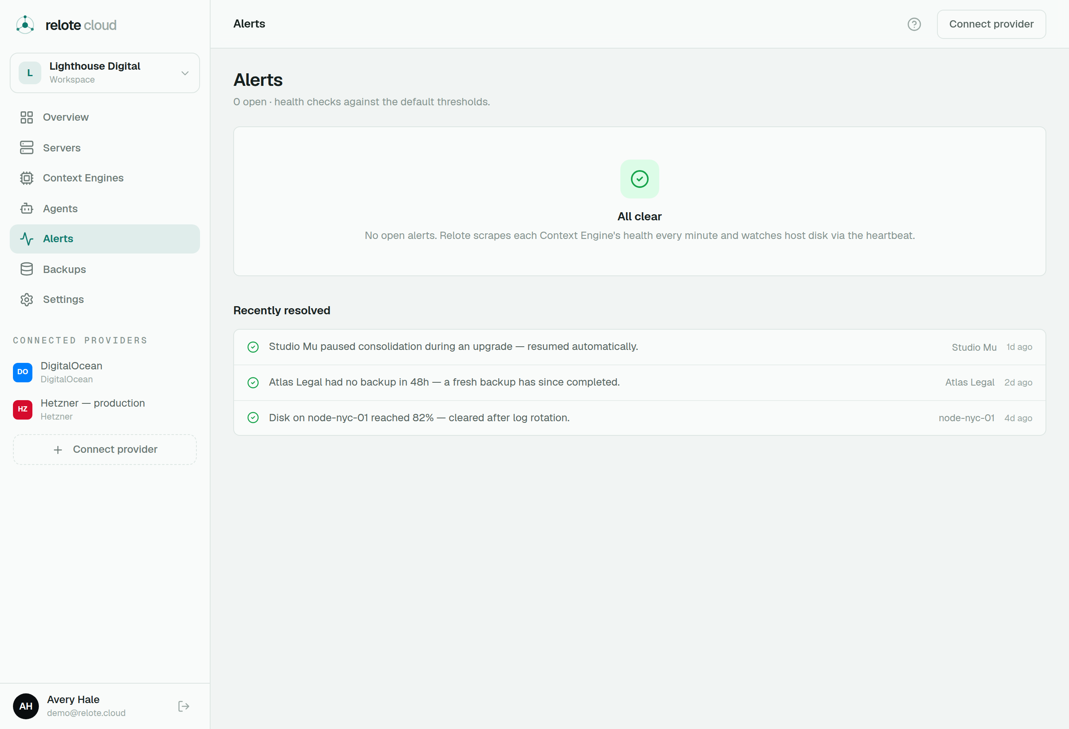Click the L workspace letter badge
Viewport: 1069px width, 729px height.
point(30,72)
